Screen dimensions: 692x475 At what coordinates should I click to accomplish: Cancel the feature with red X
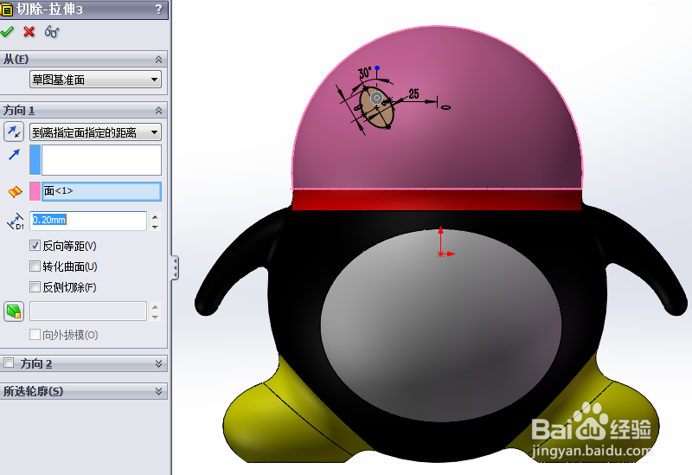click(29, 31)
